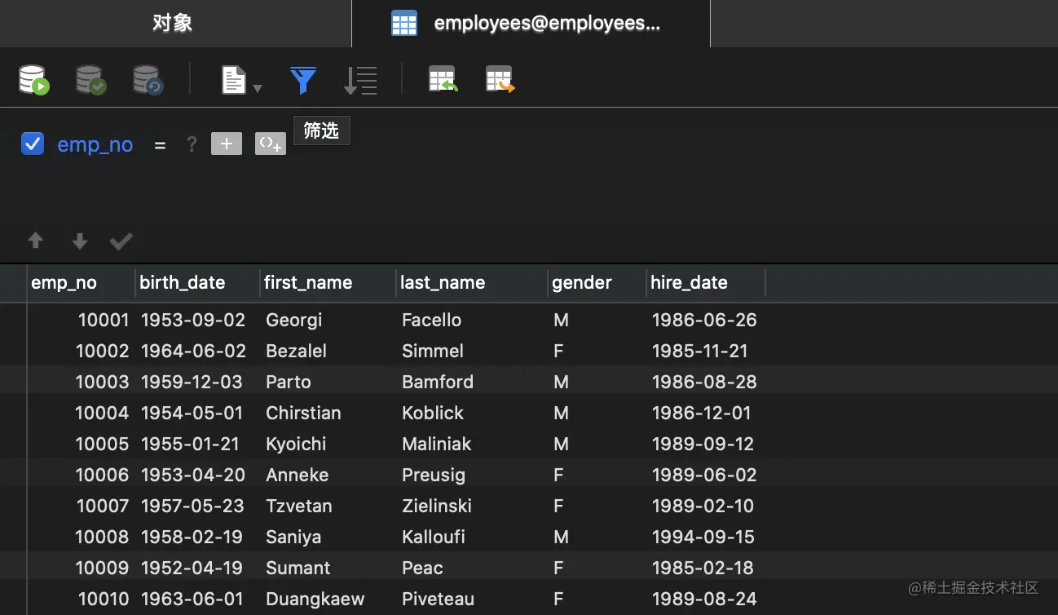Select last name cell Facello
The width and height of the screenshot is (1058, 615).
(x=432, y=320)
